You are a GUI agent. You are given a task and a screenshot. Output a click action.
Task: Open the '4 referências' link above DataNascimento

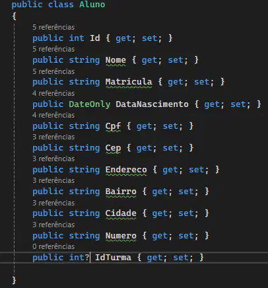[53, 93]
